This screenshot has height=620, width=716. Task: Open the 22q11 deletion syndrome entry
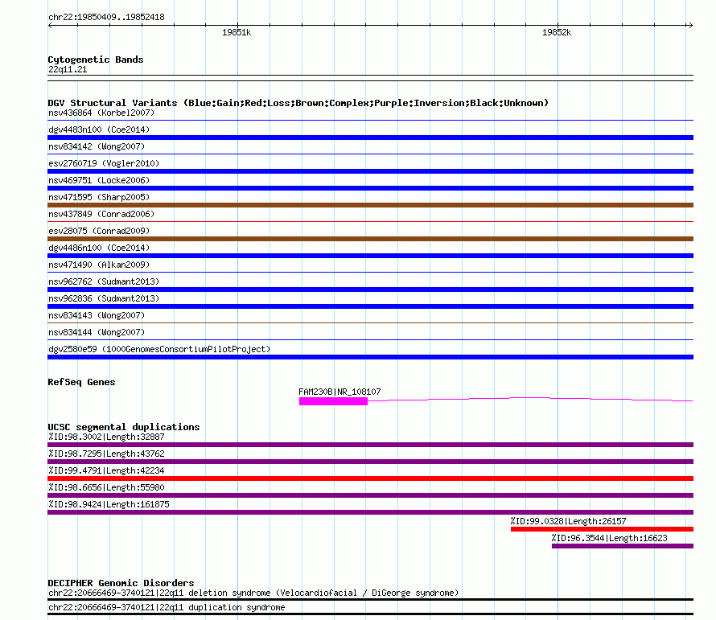click(253, 593)
